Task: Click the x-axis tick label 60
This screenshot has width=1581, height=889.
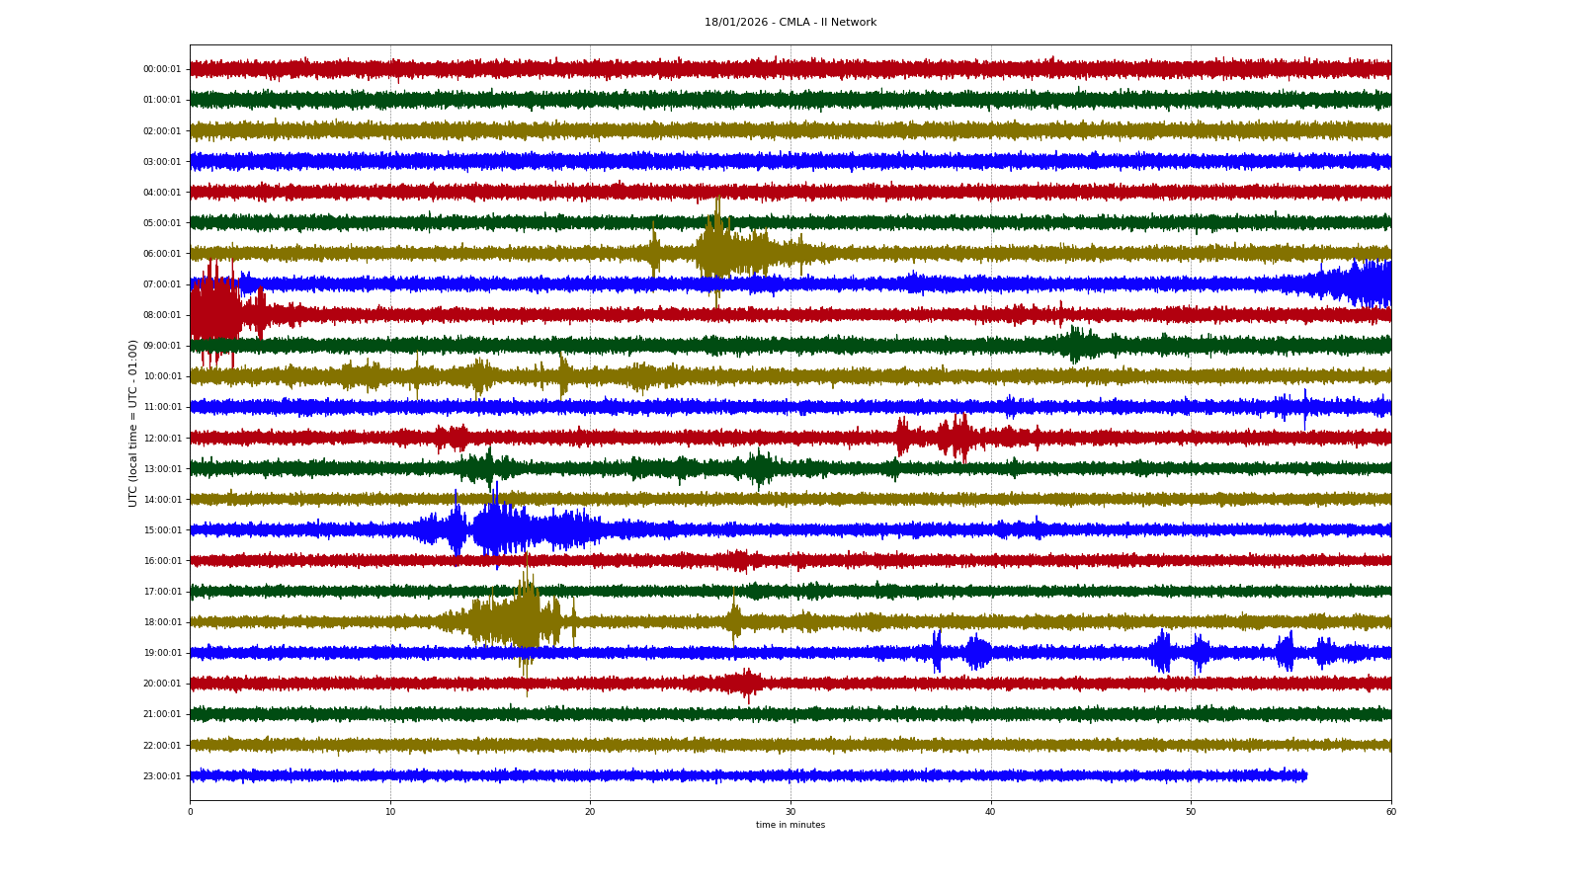Action: tap(1390, 812)
